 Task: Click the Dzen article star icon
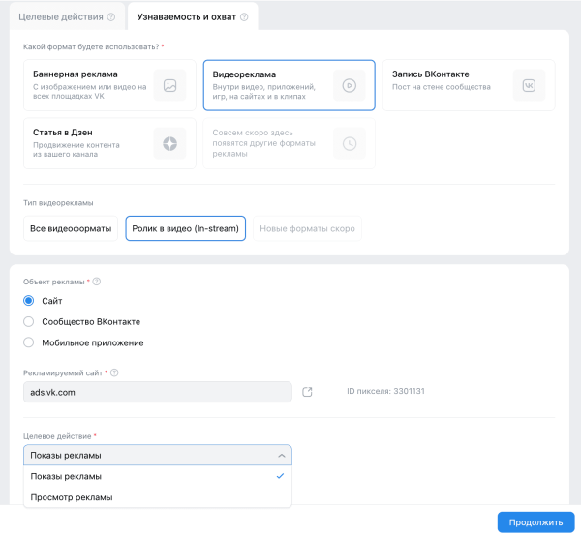(169, 143)
